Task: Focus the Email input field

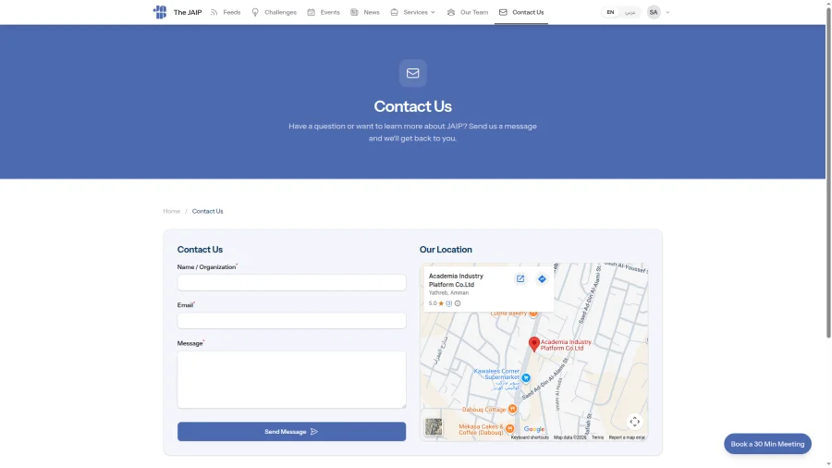Action: coord(291,321)
